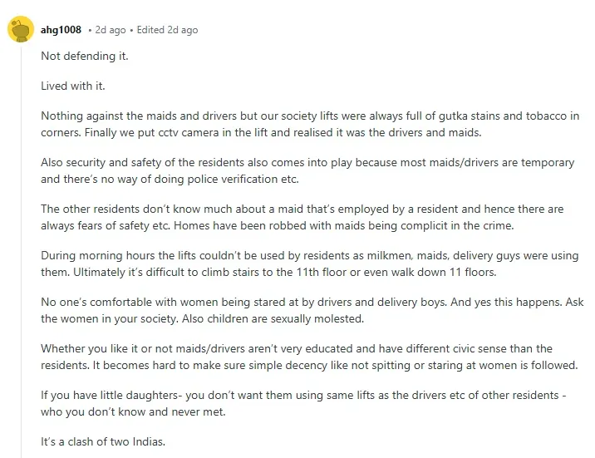Click the paragraph starting "The other residents"
This screenshot has width=595, height=458.
[302, 218]
